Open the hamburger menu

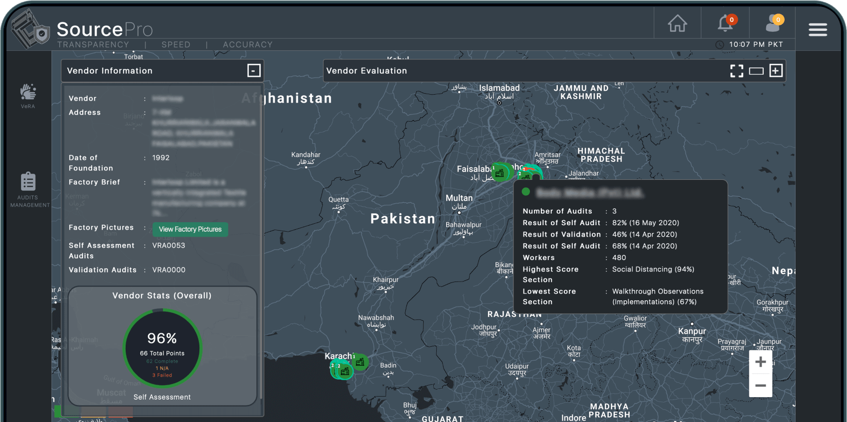818,30
